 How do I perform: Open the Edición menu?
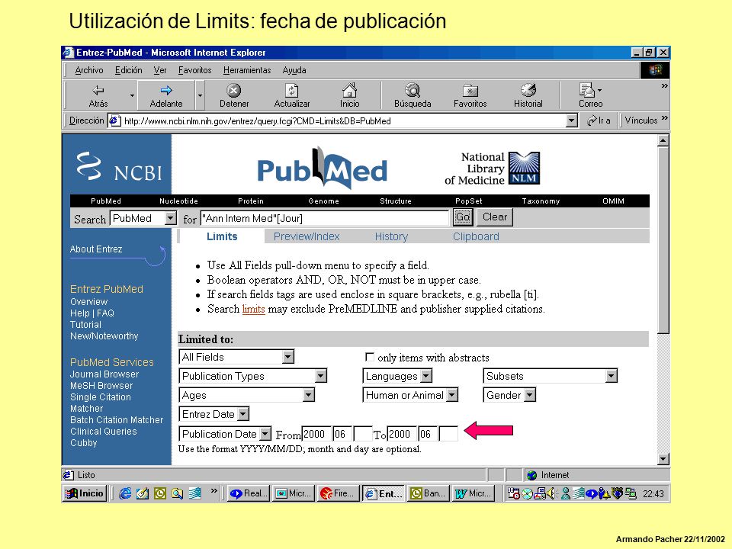(128, 70)
